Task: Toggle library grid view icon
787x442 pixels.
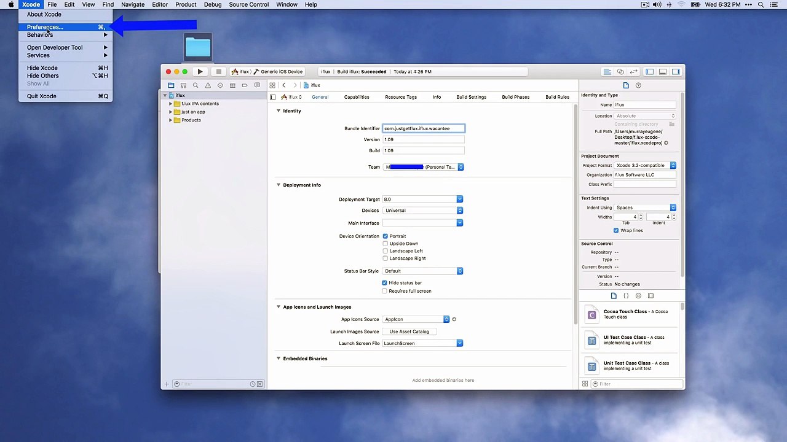Action: [585, 384]
